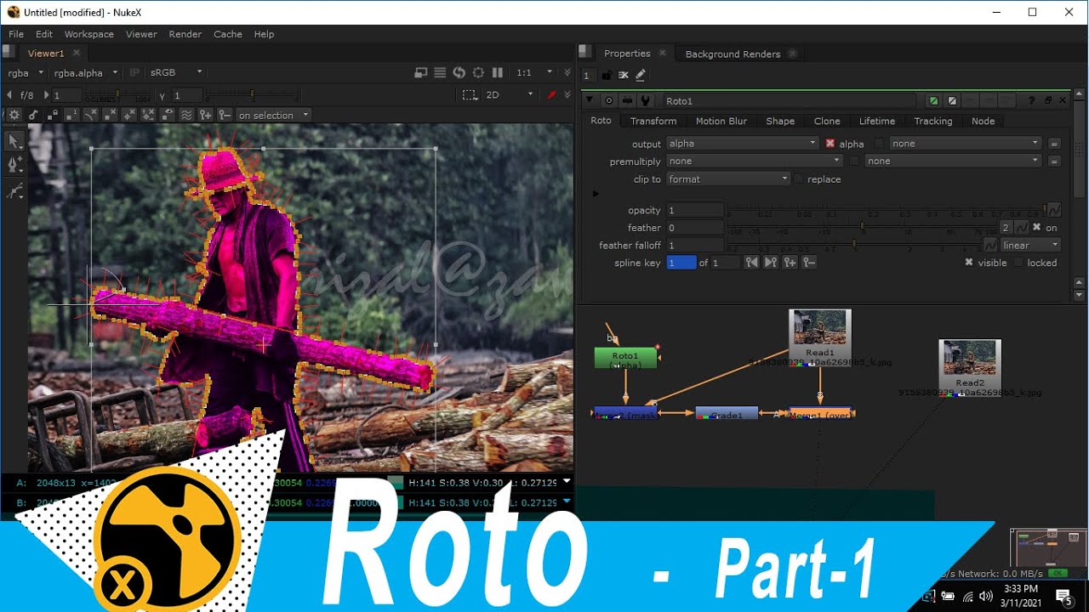Adjust the feather slider
Screen dimensions: 1089x612
[x=861, y=228]
